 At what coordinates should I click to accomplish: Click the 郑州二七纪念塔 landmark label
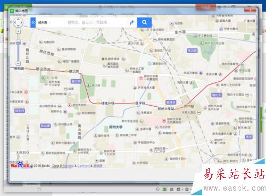230,85
